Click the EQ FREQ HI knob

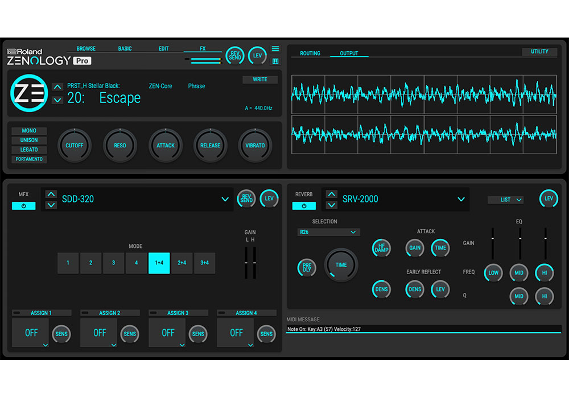pyautogui.click(x=545, y=273)
